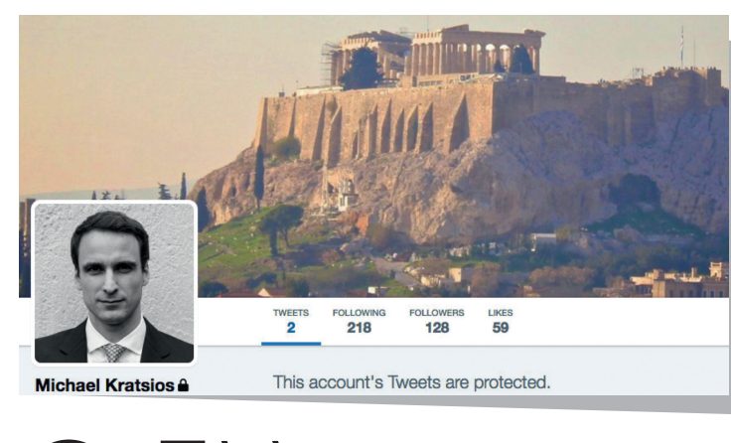The width and height of the screenshot is (731, 443).
Task: Click the Following count 218
Action: pos(359,328)
